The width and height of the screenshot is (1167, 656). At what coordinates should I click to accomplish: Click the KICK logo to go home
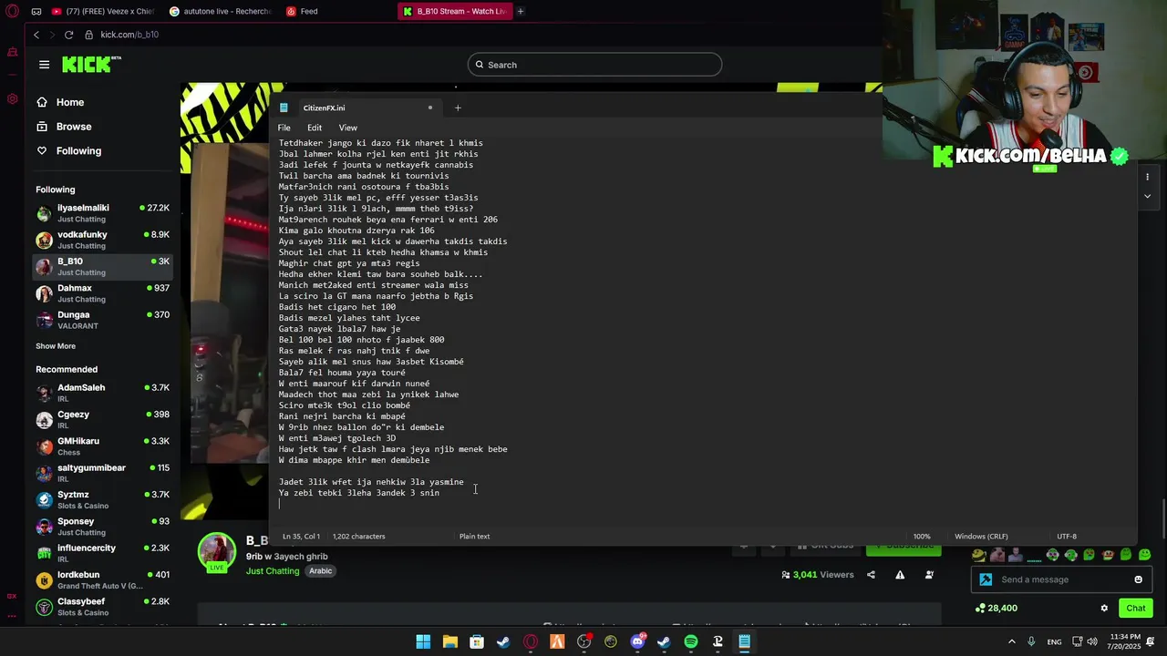91,65
